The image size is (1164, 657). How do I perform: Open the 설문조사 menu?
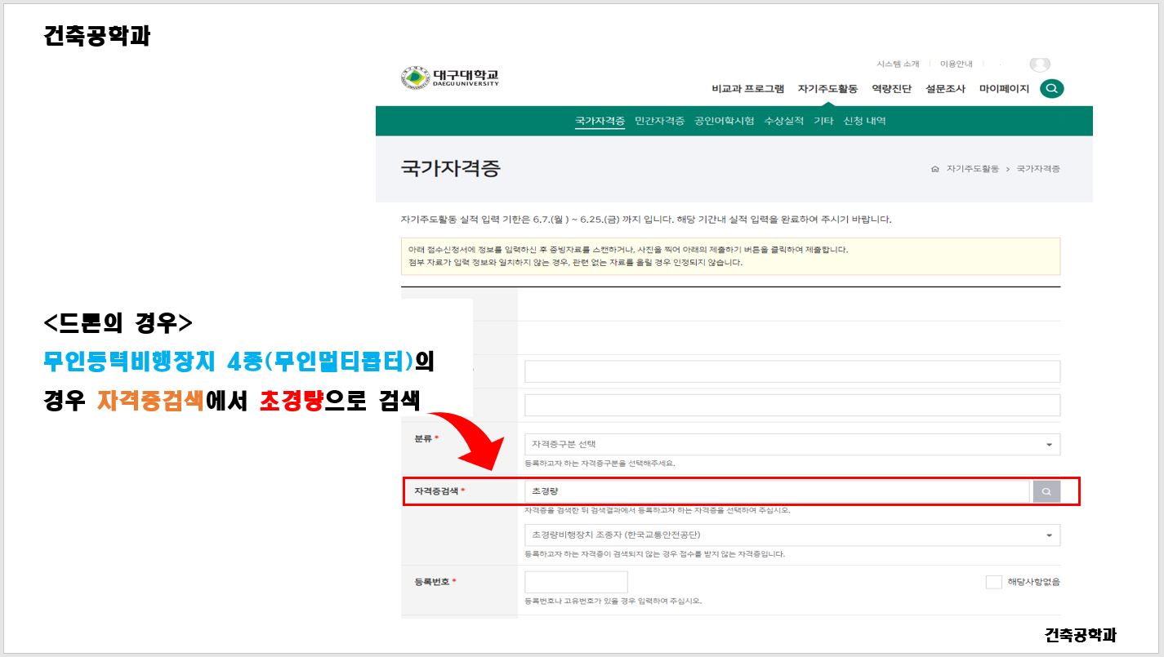[945, 89]
